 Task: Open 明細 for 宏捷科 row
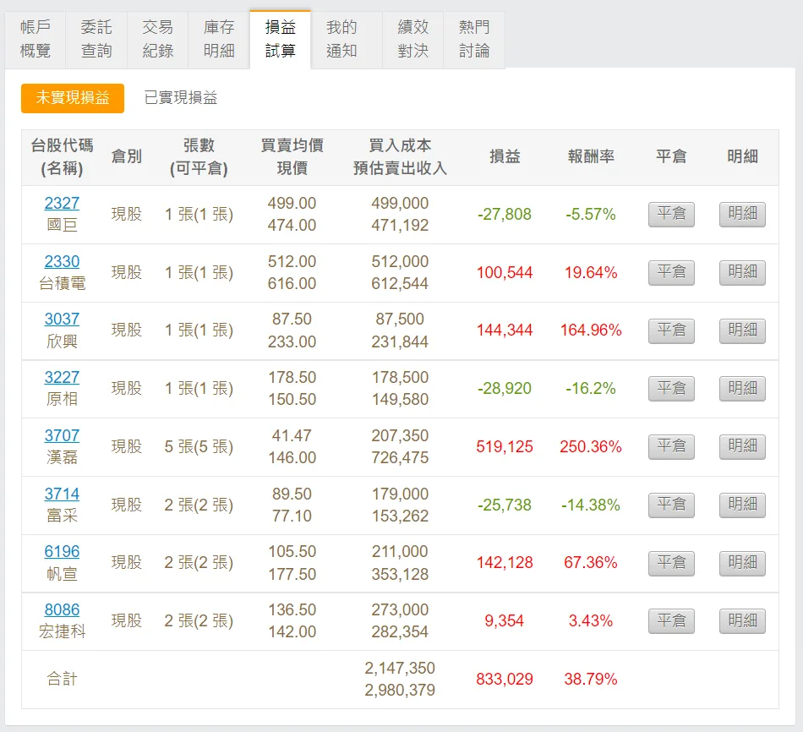(x=743, y=621)
